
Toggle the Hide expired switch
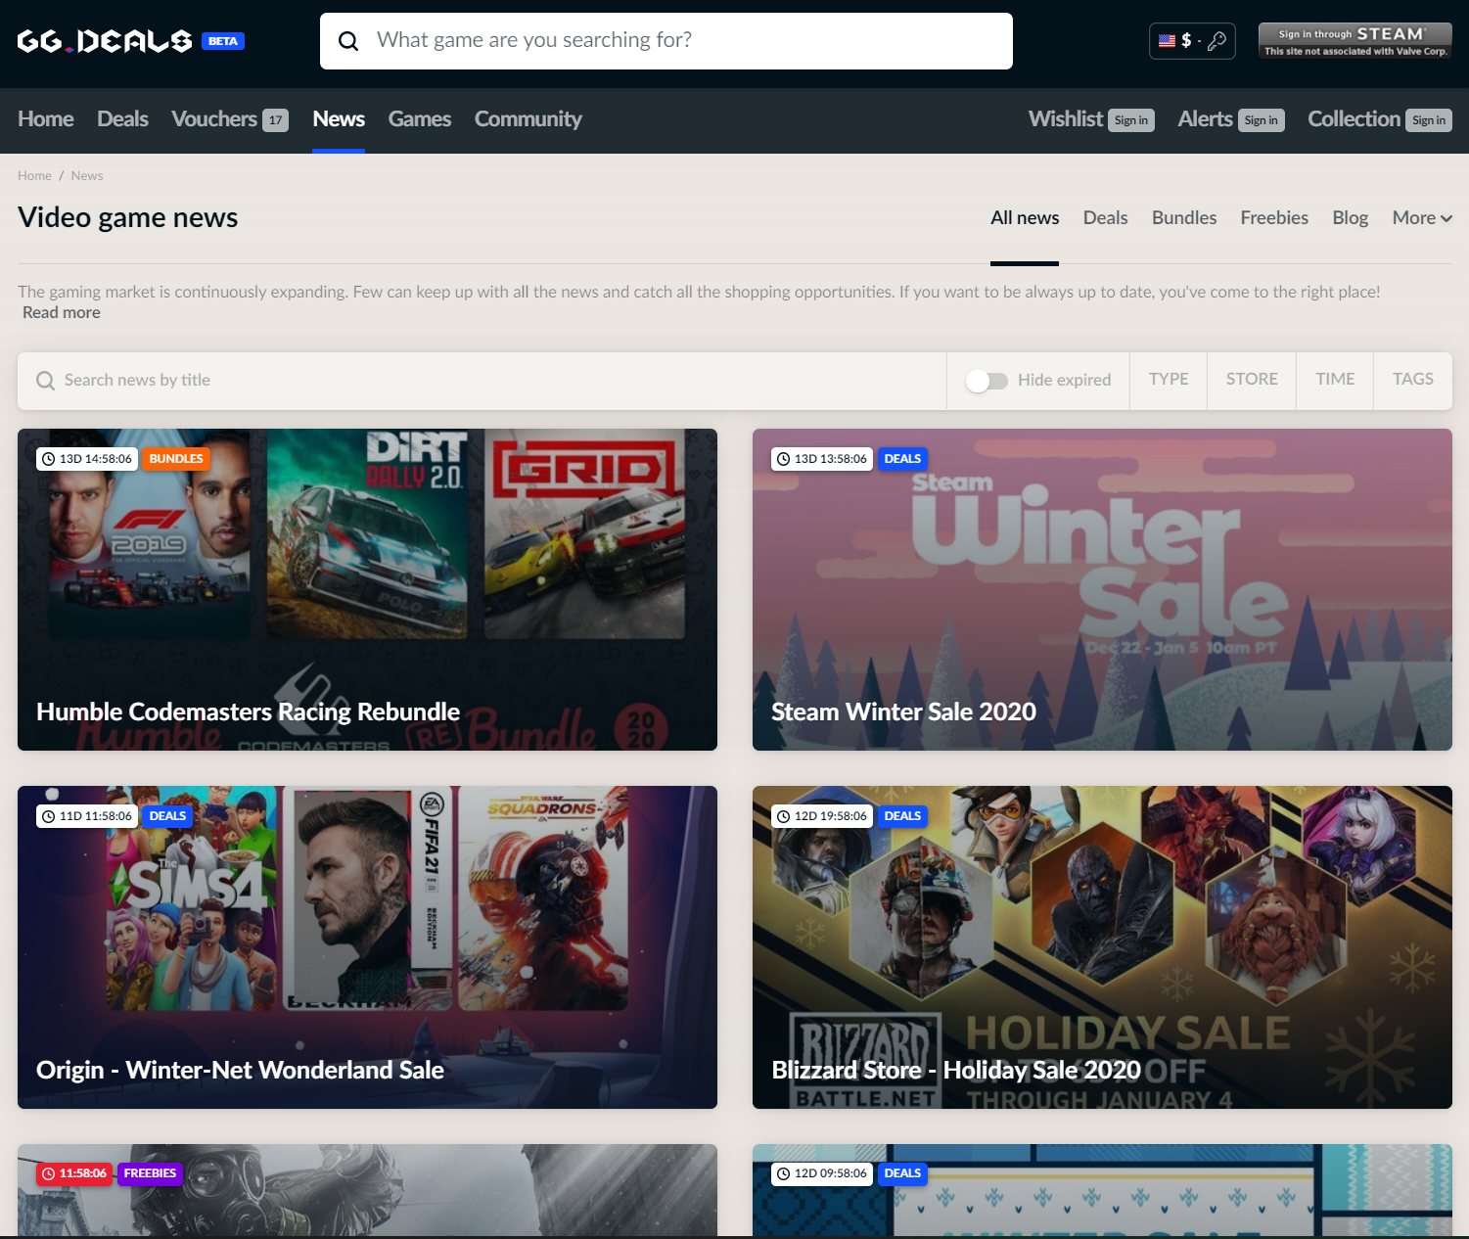pyautogui.click(x=987, y=381)
